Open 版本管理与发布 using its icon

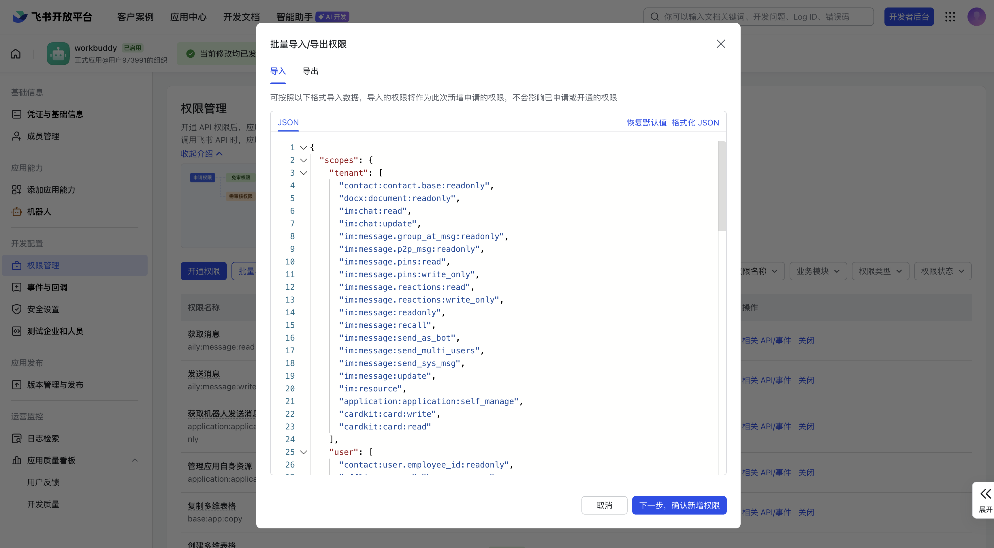[x=17, y=384]
